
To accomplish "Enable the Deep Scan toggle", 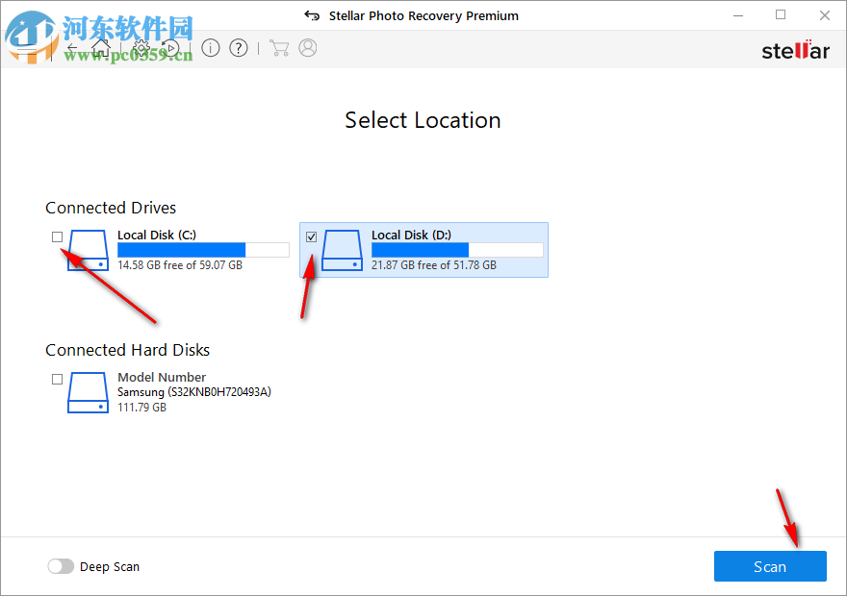I will 61,566.
